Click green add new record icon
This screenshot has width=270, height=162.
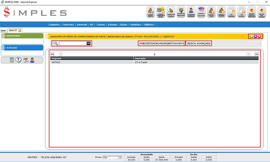coord(252,36)
